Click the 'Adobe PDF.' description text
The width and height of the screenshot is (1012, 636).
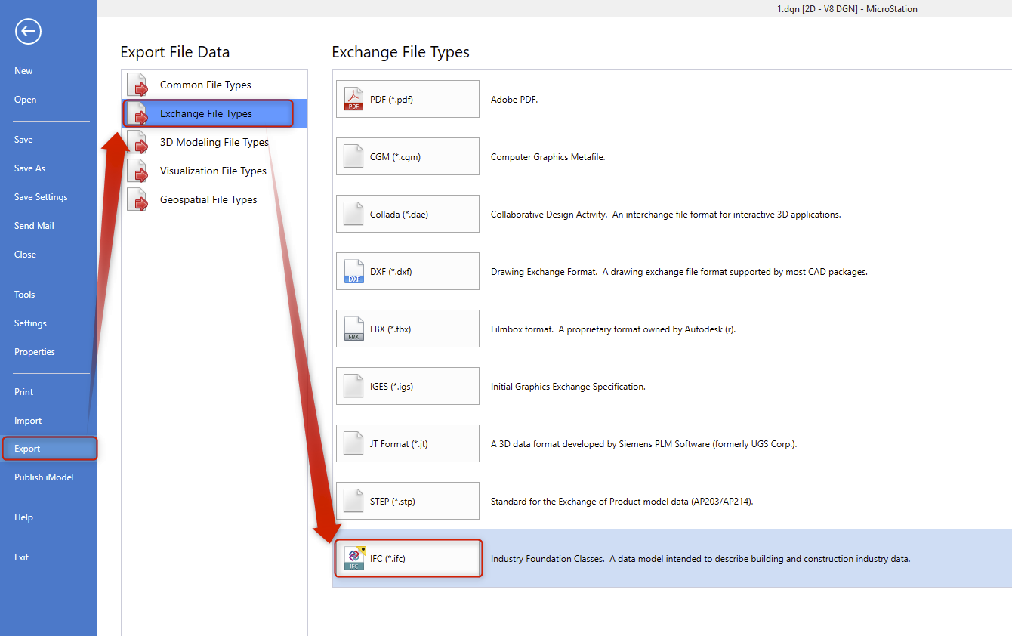pos(514,100)
